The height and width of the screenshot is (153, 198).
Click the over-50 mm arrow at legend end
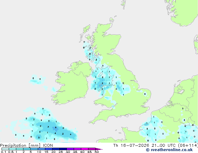[99, 149]
